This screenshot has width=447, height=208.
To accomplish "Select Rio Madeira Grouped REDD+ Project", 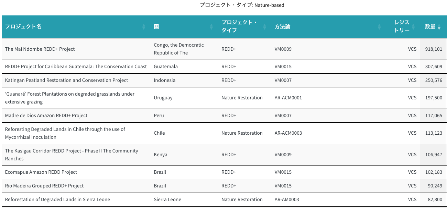I will coord(44,186).
